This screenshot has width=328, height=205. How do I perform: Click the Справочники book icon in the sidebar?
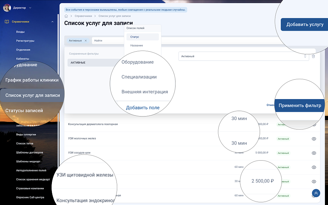(x=7, y=22)
